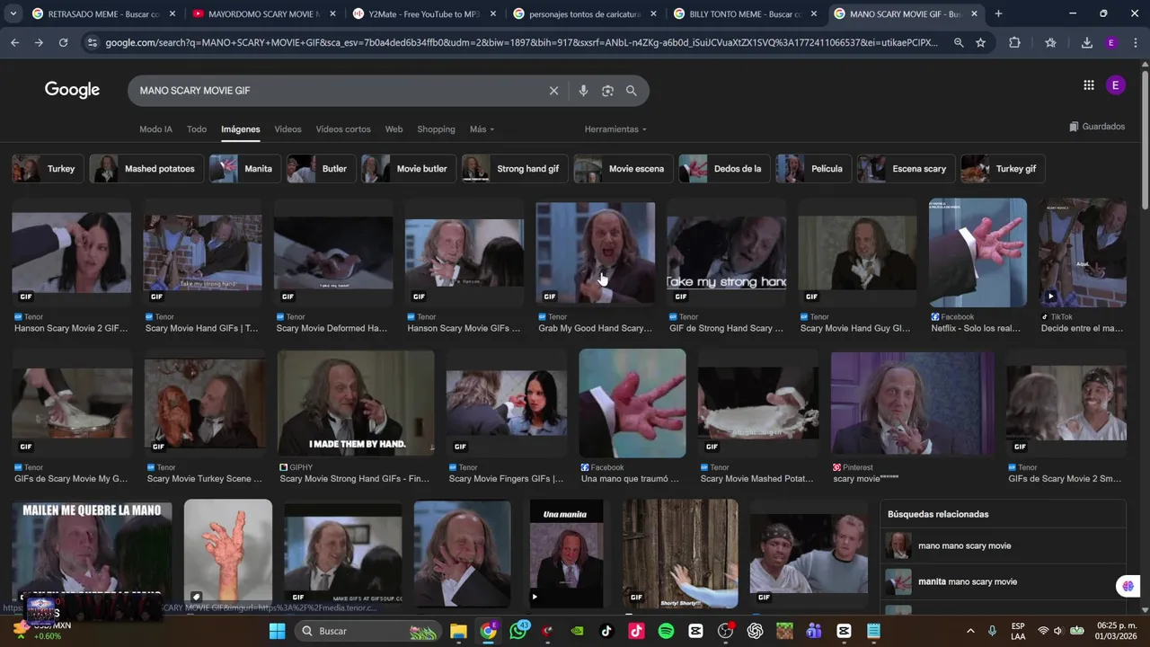1150x647 pixels.
Task: Open File Explorer from the taskbar
Action: click(458, 631)
